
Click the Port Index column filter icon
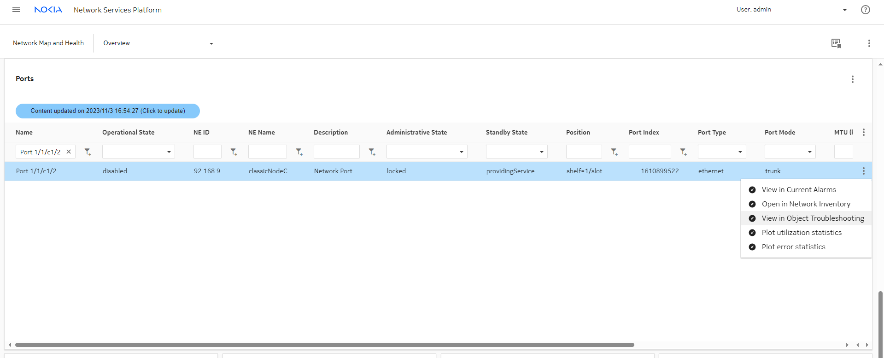click(x=684, y=152)
